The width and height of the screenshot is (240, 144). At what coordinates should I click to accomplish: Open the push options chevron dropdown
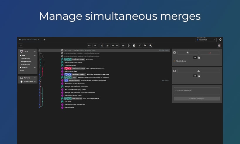click(x=117, y=46)
